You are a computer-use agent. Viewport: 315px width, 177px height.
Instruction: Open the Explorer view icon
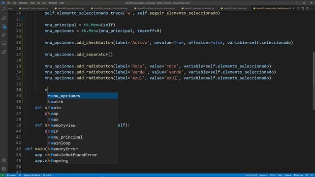[x=4, y=18]
